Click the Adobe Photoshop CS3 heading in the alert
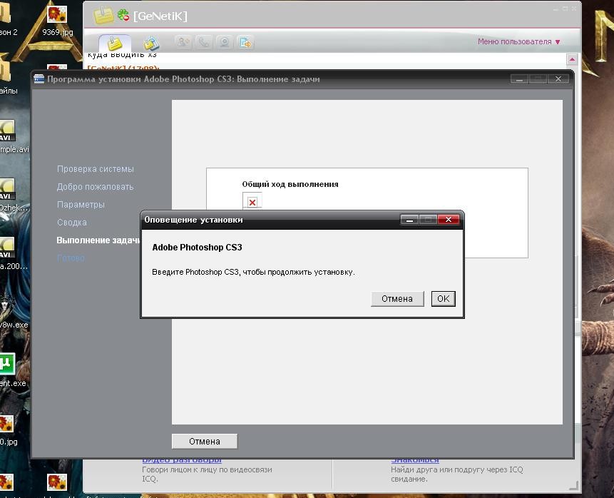 click(197, 248)
